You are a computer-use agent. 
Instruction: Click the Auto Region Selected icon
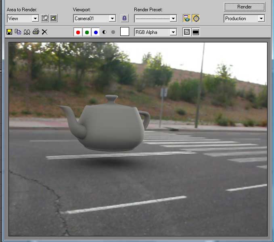click(54, 18)
